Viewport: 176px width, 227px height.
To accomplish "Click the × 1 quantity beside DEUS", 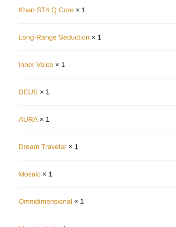I will click(45, 92).
